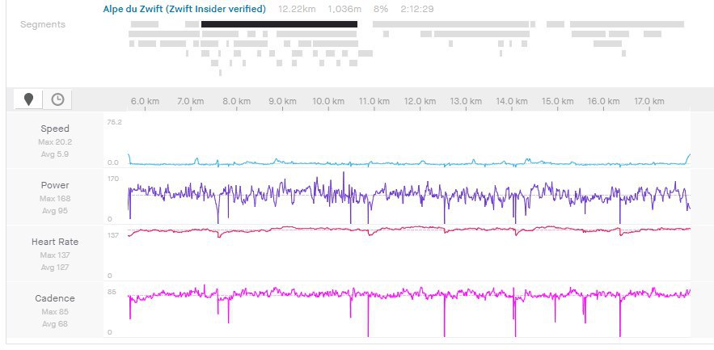Click the 17.0 km axis tick
This screenshot has width=714, height=350.
tap(649, 101)
